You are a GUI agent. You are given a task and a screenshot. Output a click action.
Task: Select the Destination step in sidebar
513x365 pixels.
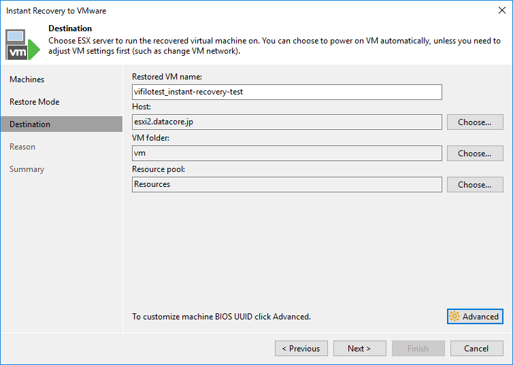(30, 124)
